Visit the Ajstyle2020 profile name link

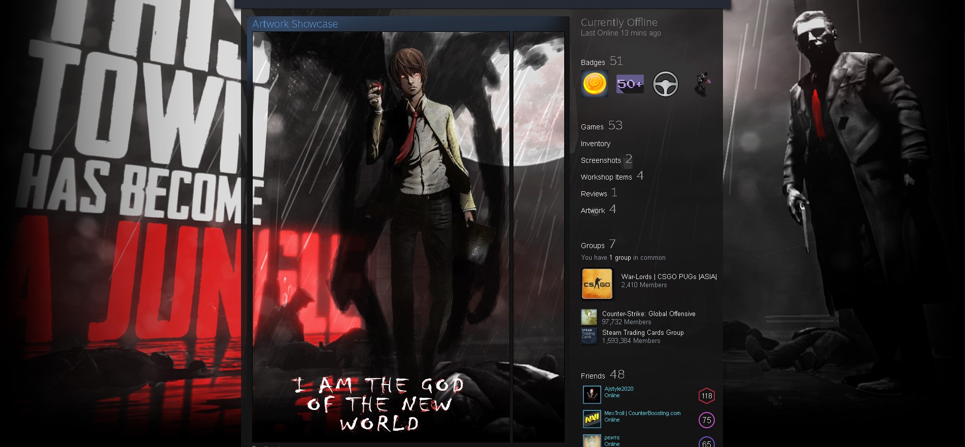(619, 389)
